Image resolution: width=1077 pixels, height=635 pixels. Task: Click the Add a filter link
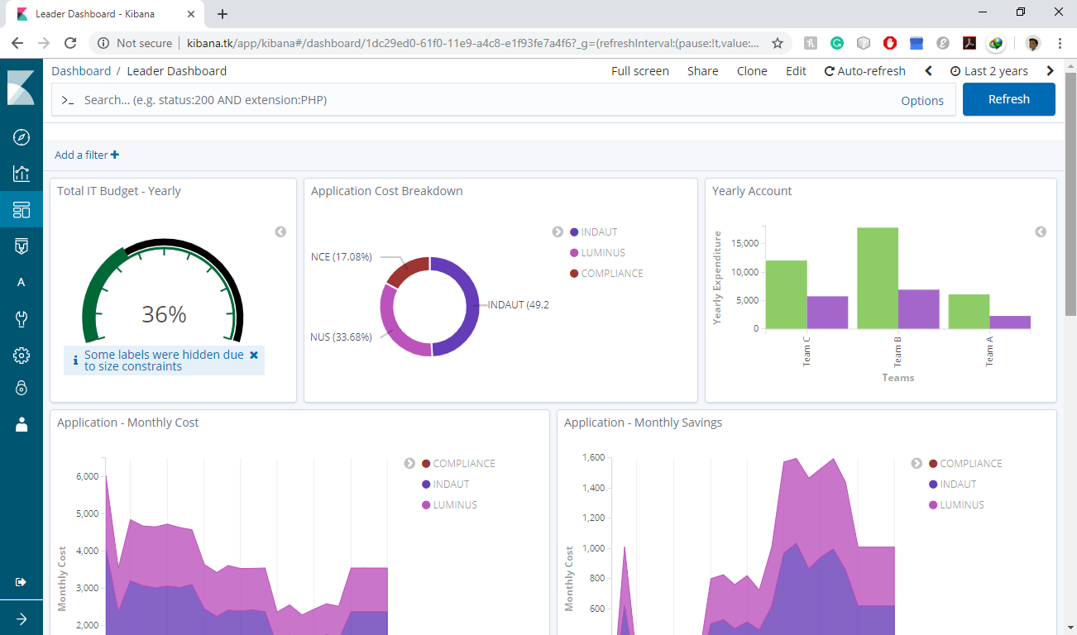[87, 155]
